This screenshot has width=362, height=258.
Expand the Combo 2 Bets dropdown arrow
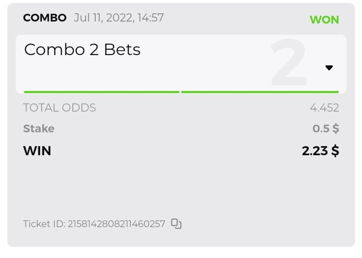pyautogui.click(x=329, y=68)
